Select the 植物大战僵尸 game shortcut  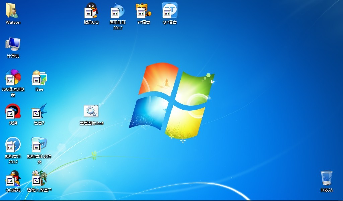39,178
